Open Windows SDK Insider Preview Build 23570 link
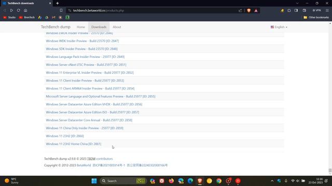Image resolution: width=332 pixels, height=186 pixels. [82, 49]
